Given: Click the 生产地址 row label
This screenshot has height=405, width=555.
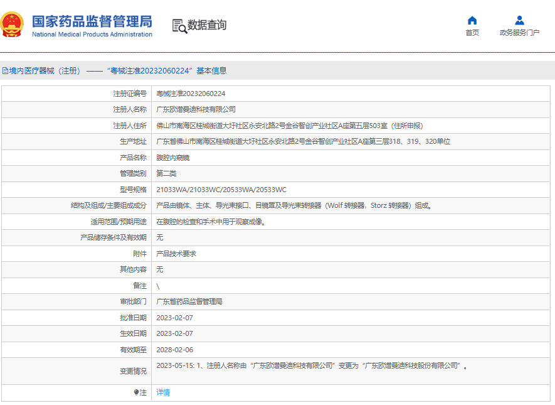Looking at the screenshot, I should [x=133, y=141].
